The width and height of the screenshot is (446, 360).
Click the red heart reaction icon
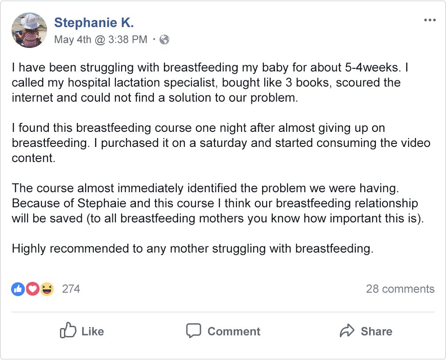[32, 289]
